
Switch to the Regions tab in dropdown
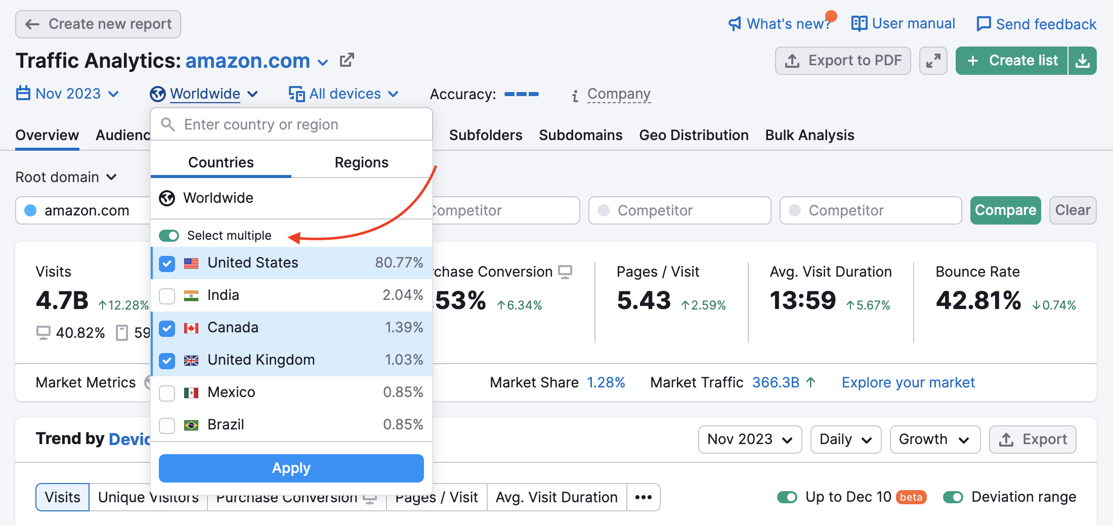click(362, 162)
